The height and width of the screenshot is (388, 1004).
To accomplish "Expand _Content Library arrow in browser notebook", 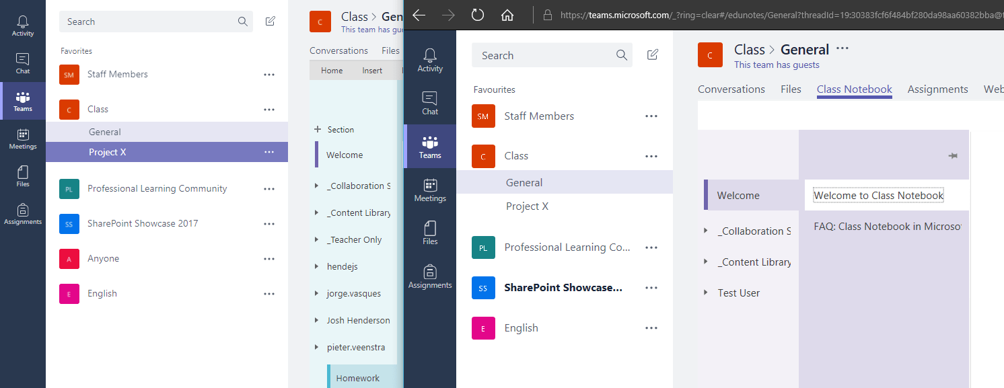I will (706, 262).
